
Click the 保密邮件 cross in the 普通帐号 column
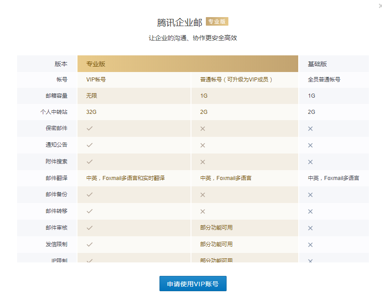tap(203, 129)
